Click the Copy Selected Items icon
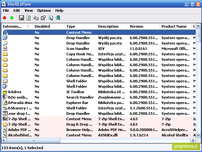The width and height of the screenshot is (202, 152). pos(36,18)
